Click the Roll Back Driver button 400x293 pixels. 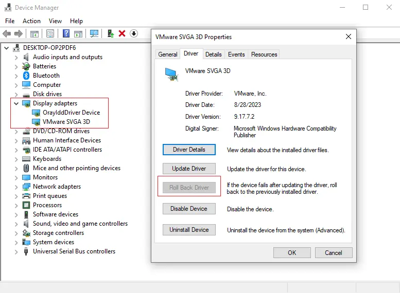(189, 188)
